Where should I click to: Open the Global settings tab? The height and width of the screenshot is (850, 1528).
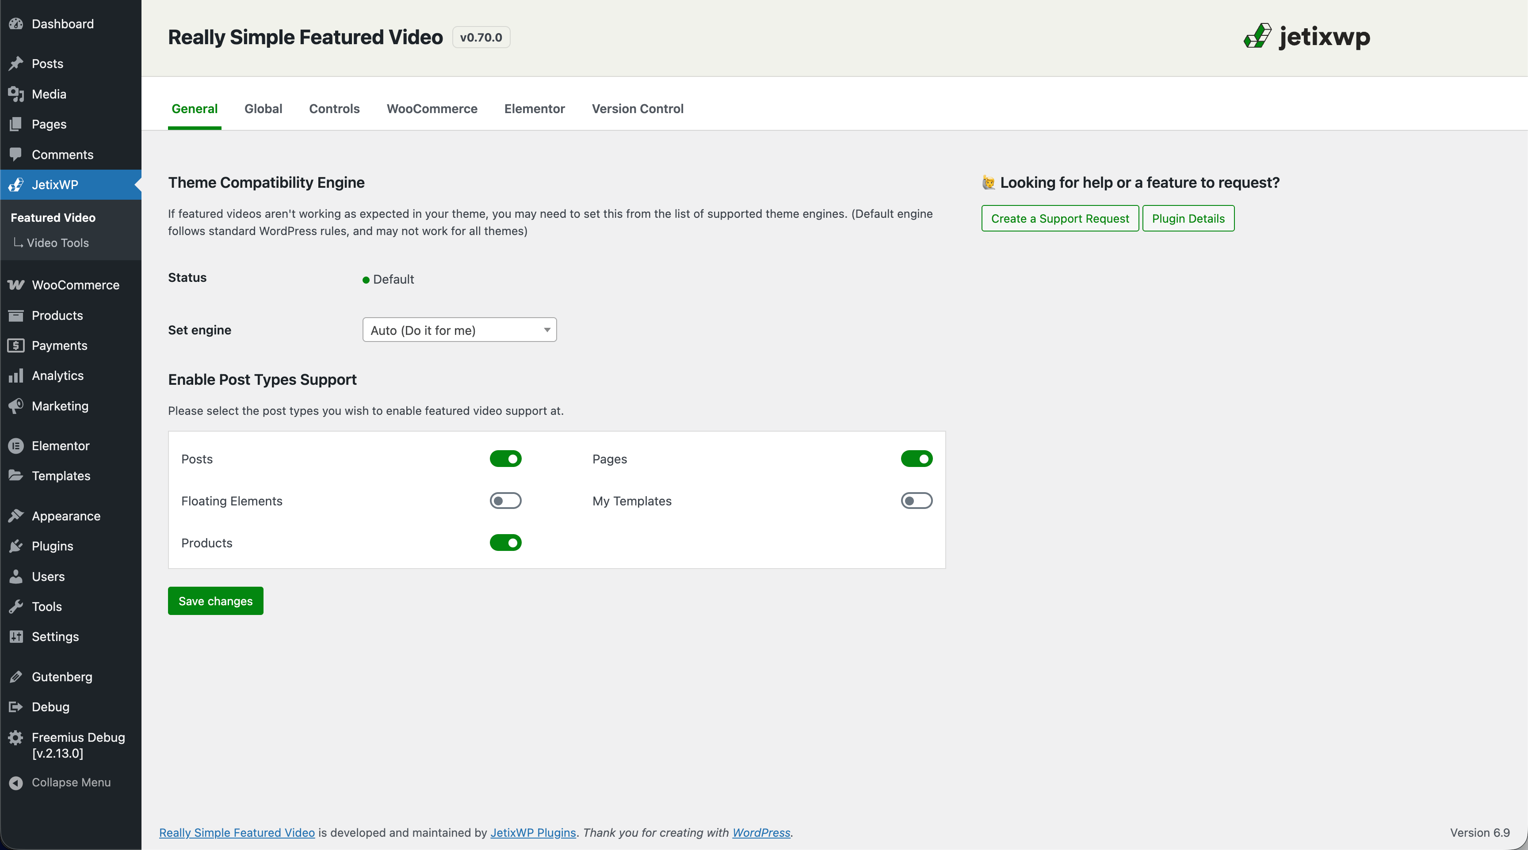tap(264, 109)
